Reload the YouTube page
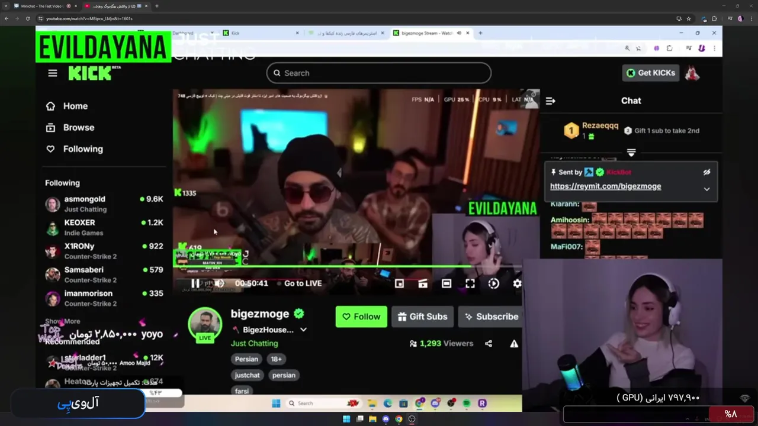This screenshot has height=426, width=758. point(27,18)
